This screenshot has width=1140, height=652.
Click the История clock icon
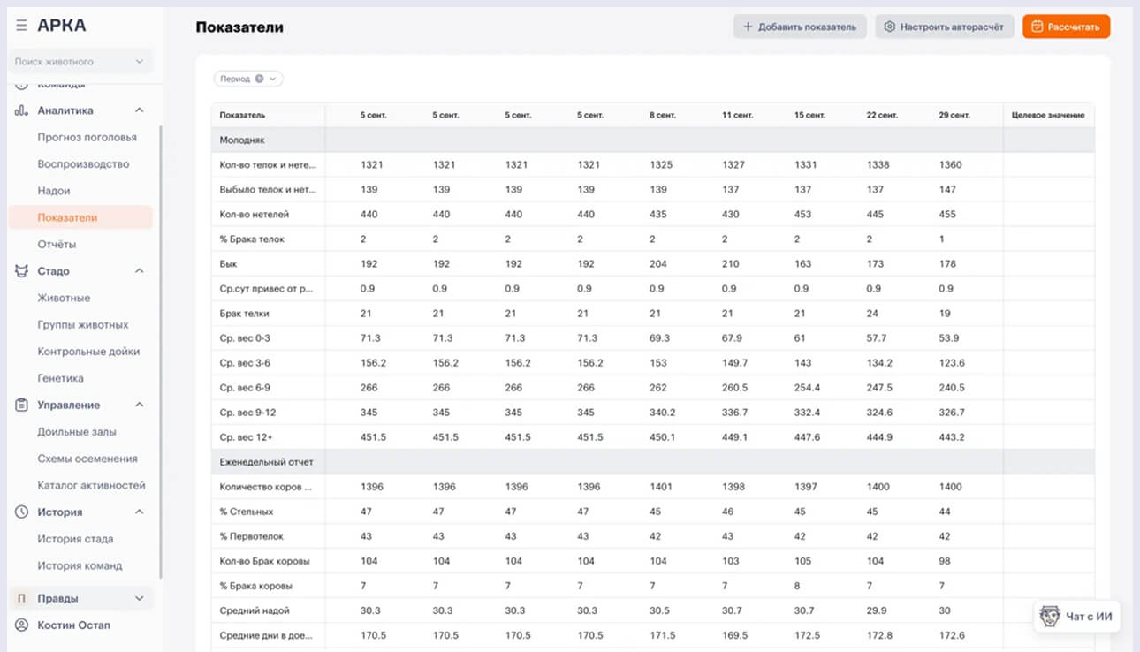click(21, 512)
